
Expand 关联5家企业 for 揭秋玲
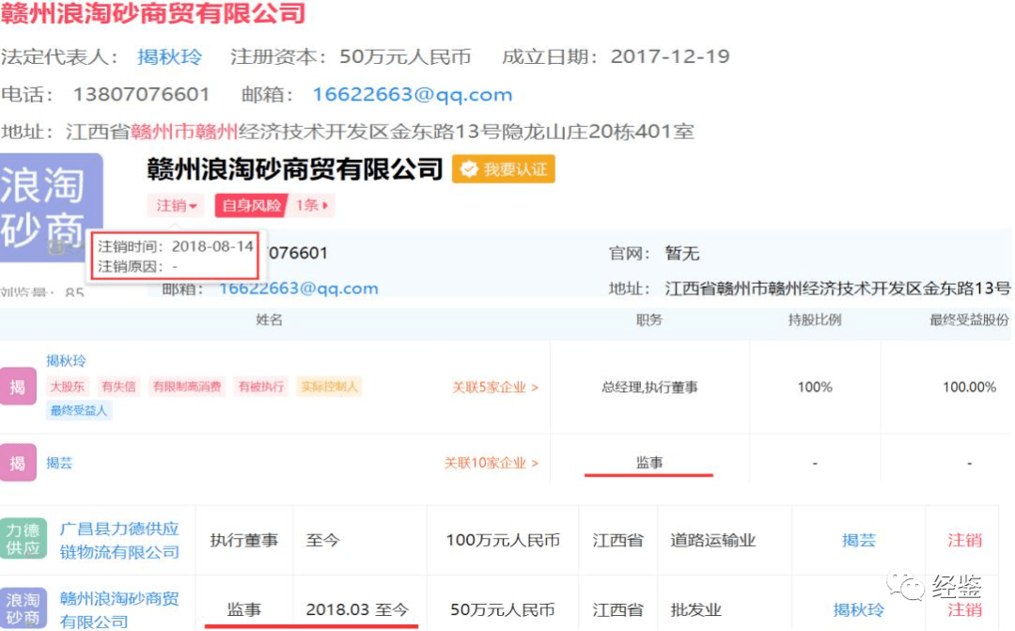tap(492, 386)
